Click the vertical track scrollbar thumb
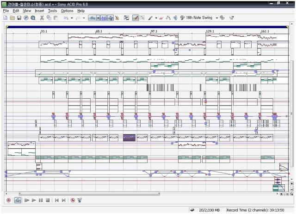This screenshot has width=296, height=214. 292,113
